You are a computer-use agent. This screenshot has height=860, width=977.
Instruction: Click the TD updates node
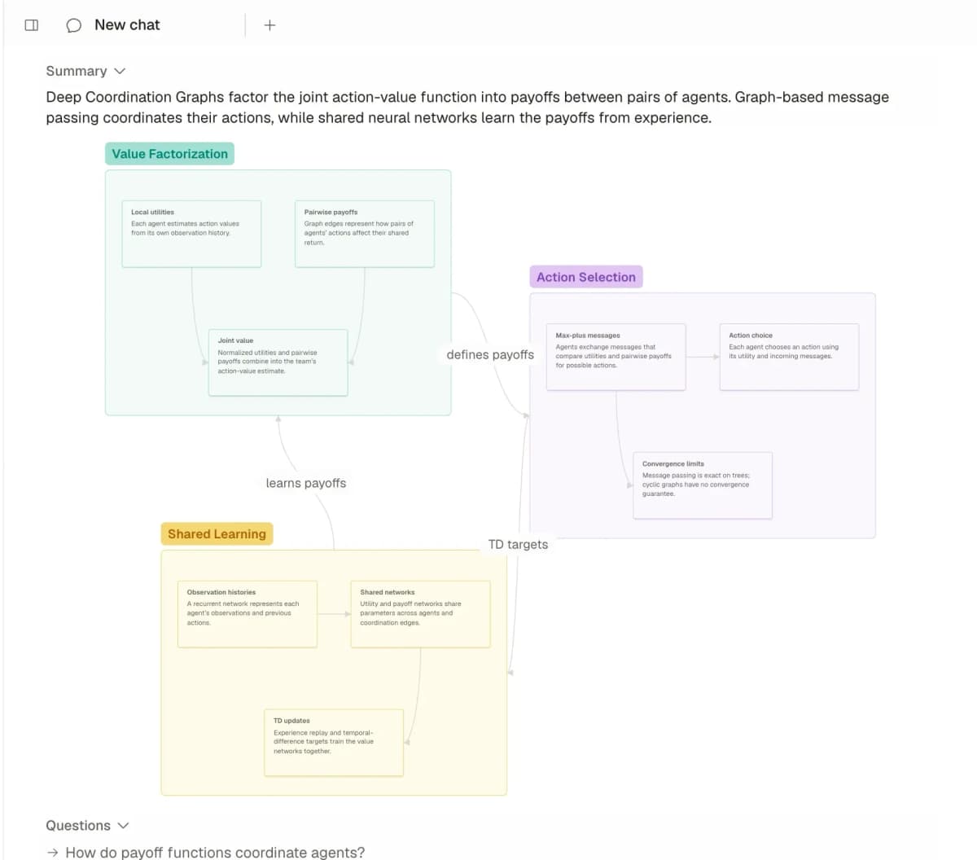[334, 743]
